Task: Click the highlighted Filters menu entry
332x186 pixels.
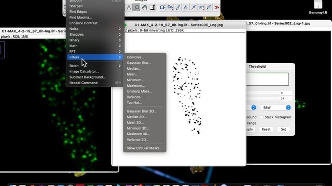Action: (94, 57)
